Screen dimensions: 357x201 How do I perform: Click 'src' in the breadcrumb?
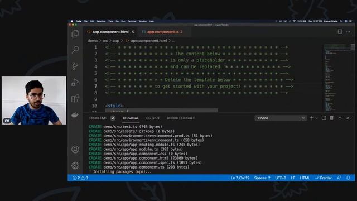[x=105, y=41]
